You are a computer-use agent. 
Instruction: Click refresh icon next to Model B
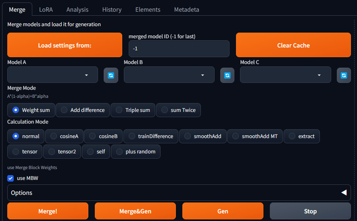pyautogui.click(x=227, y=75)
